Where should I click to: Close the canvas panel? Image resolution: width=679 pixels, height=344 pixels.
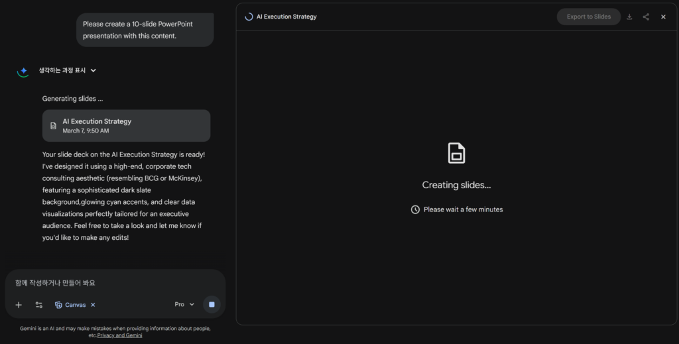pyautogui.click(x=663, y=17)
